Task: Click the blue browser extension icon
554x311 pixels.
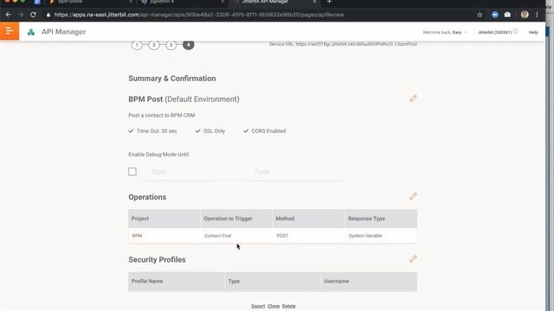Action: click(495, 15)
